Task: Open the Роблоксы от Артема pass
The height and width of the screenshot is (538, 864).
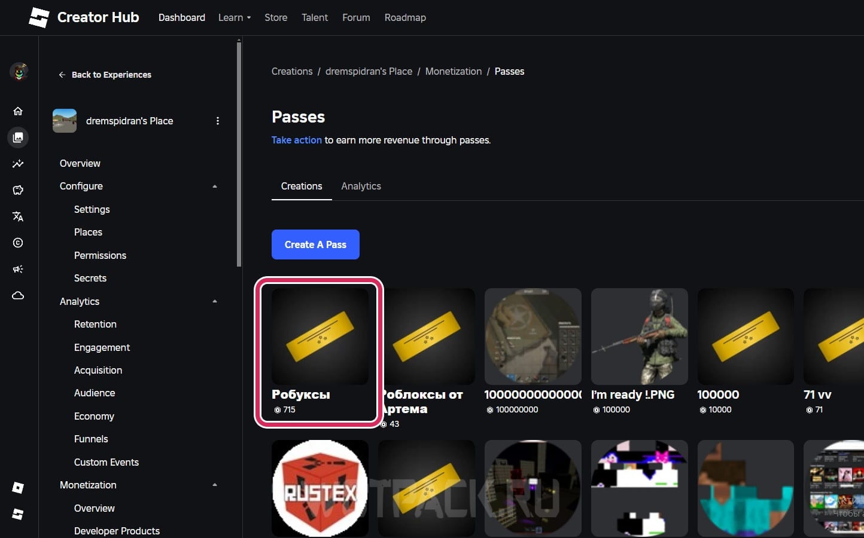Action: point(428,337)
